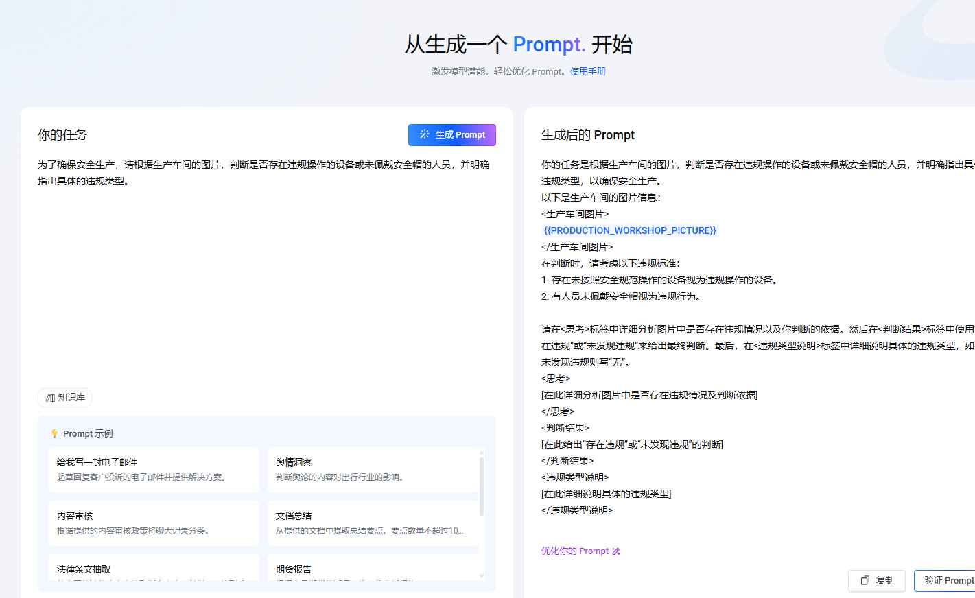
Task: Click the Prompt examples scrollbar thumb
Action: (x=482, y=487)
